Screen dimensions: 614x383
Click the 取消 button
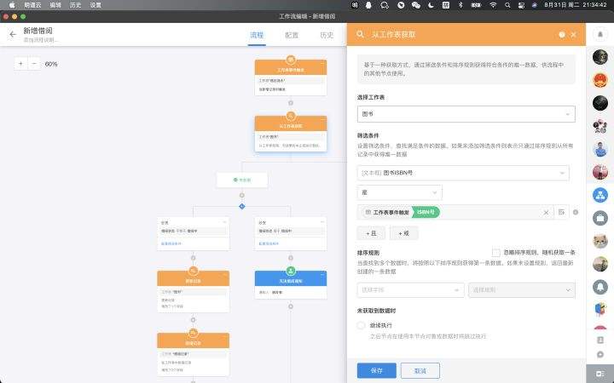[x=420, y=371]
